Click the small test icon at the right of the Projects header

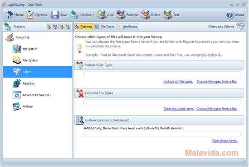tap(68, 27)
